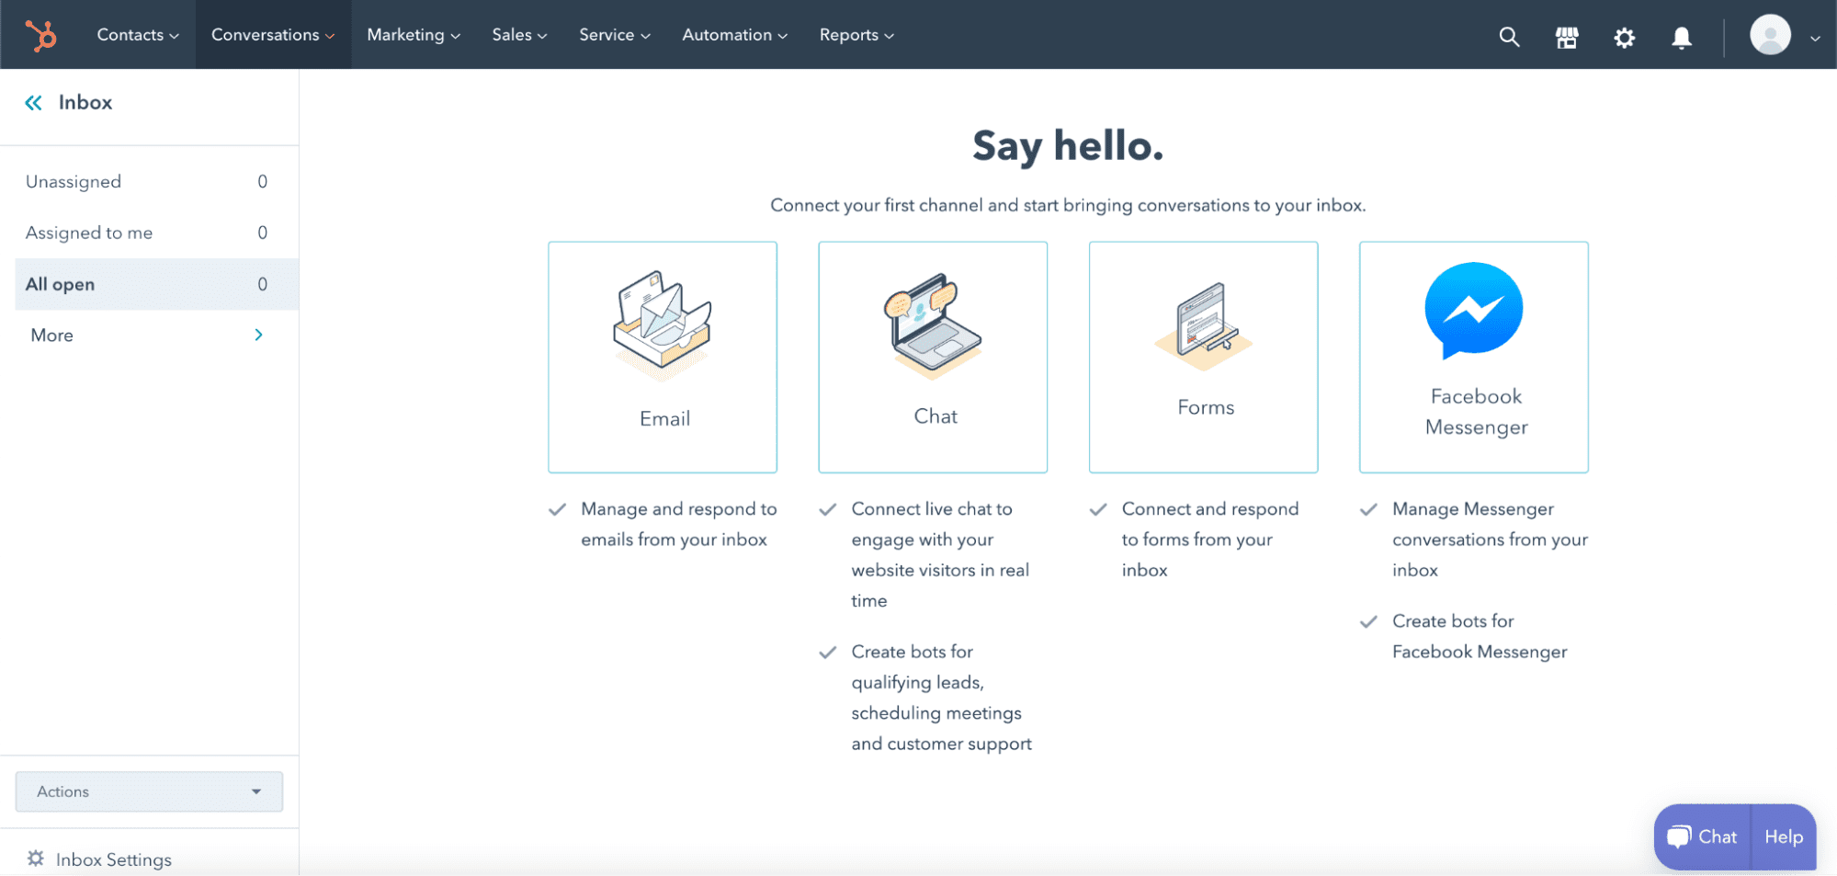Click the Forms document illustration
The image size is (1837, 876).
(x=1204, y=326)
